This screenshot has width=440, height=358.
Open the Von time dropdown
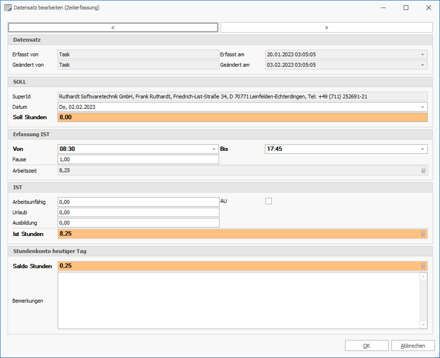[214, 149]
